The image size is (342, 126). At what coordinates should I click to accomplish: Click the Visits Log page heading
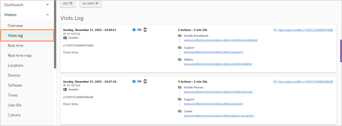point(72,18)
